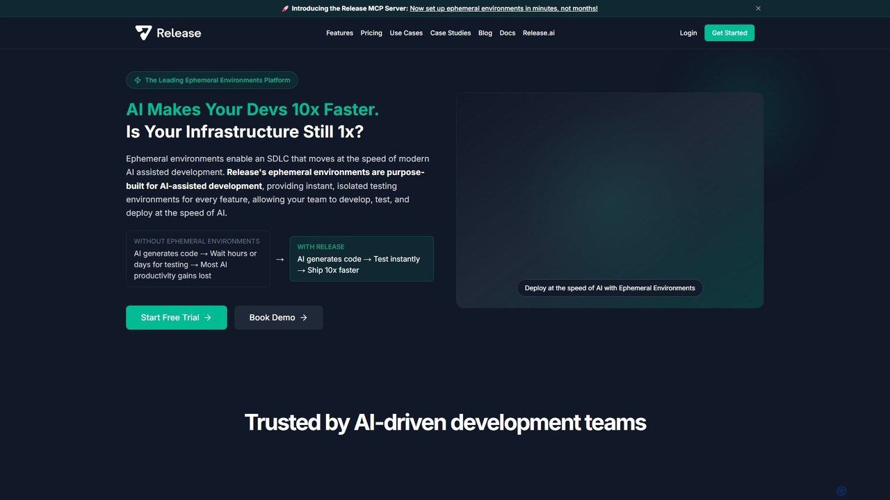
Task: Click the rocket emoji in the announcement banner
Action: click(285, 8)
